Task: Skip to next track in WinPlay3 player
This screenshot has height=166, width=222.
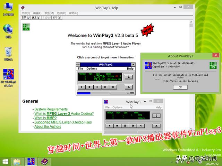Action: click(x=140, y=126)
